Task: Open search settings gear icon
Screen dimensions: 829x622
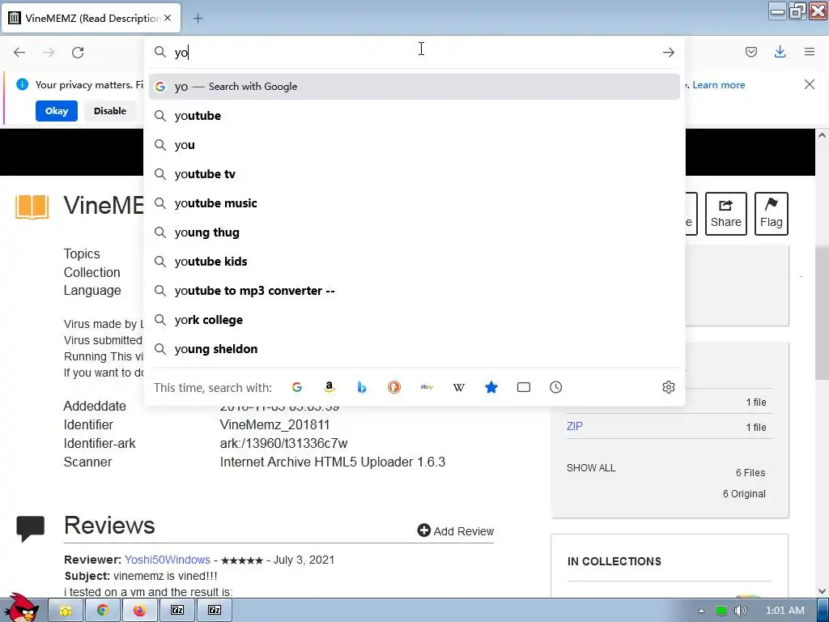Action: (x=668, y=387)
